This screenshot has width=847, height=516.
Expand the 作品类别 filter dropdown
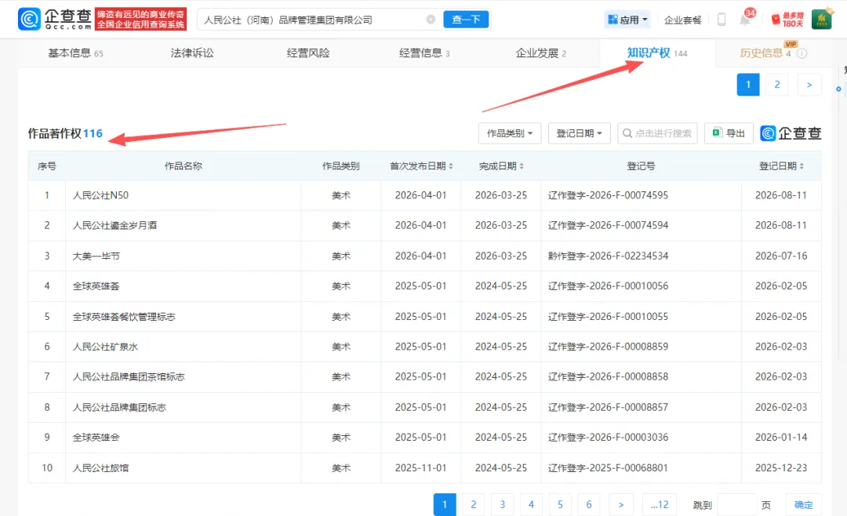tap(510, 133)
